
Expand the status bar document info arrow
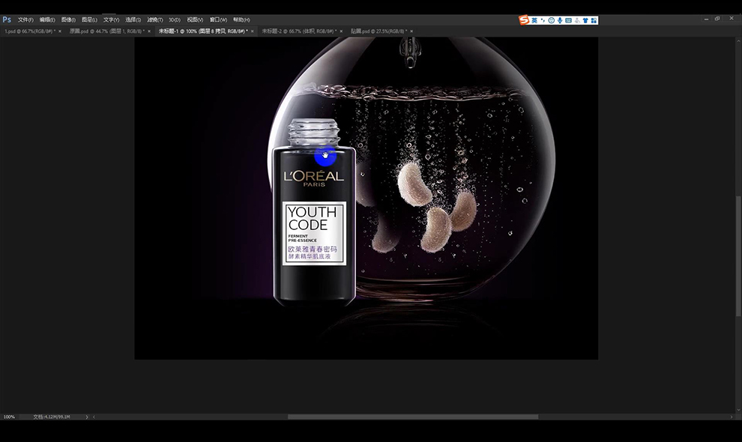(87, 417)
